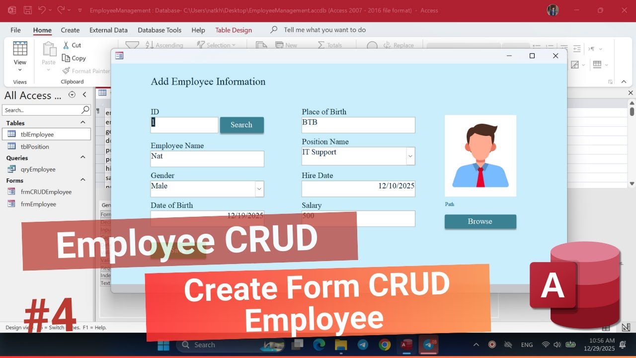Viewport: 636px width, 358px height.
Task: Open Google Chrome from taskbar
Action: click(385, 345)
